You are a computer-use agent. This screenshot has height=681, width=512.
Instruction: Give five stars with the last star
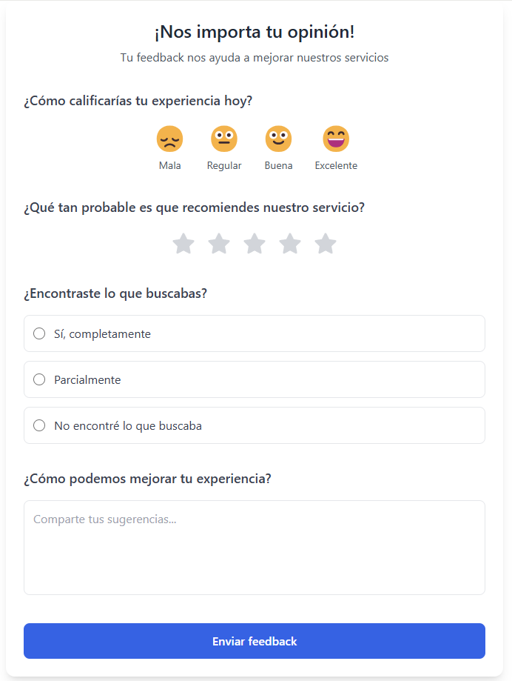point(326,243)
